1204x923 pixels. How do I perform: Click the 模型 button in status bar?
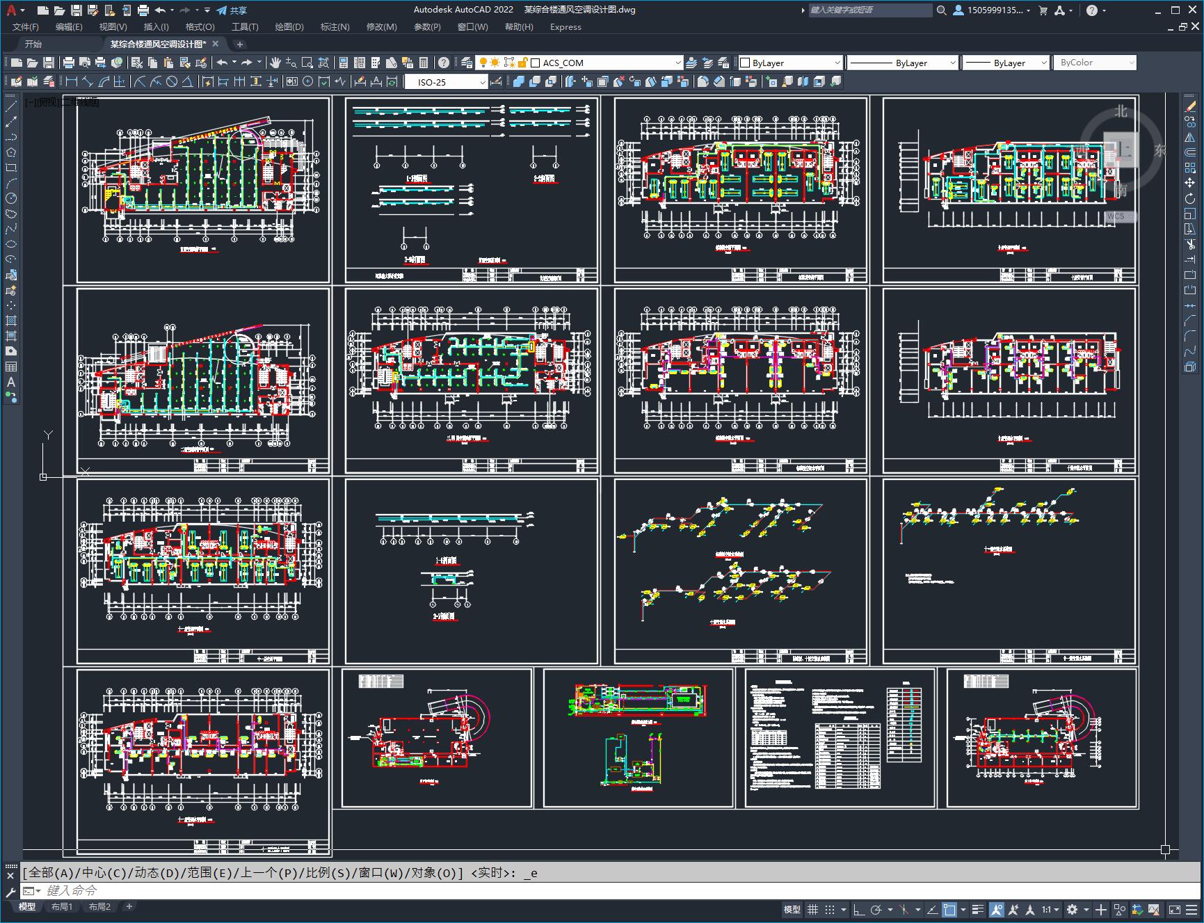pos(792,909)
